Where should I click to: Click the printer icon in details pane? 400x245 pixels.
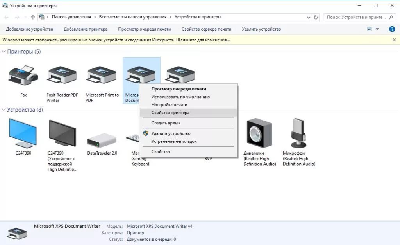[x=17, y=233]
